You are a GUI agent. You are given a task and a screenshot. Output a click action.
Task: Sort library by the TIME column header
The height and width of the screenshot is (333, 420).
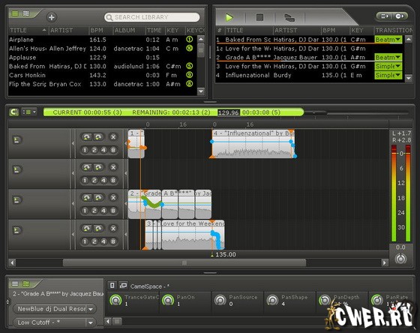point(155,30)
